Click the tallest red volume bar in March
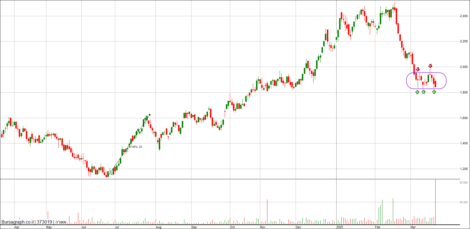This screenshot has width=470, height=229. 436,202
